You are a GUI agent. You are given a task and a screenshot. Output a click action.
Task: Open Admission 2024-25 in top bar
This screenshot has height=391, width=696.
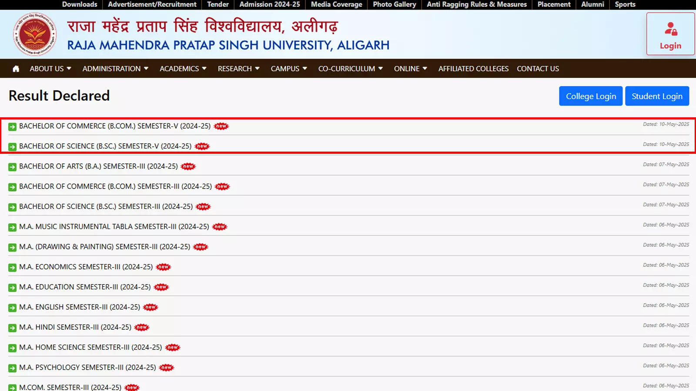point(270,4)
